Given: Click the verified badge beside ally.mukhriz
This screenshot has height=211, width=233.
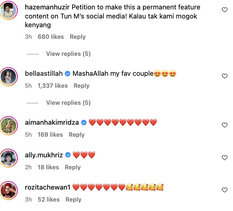Looking at the screenshot, I should 68,155.
